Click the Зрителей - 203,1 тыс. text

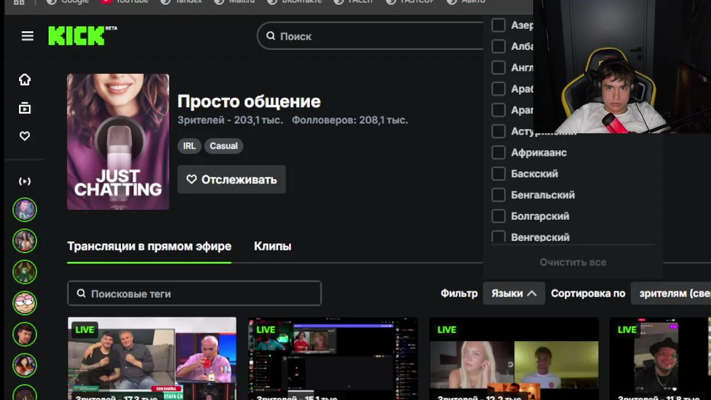coord(231,120)
